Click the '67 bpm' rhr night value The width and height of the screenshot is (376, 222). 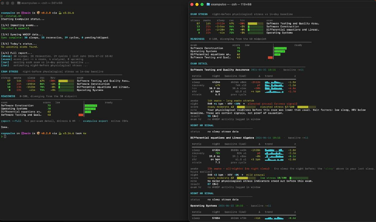(215, 91)
